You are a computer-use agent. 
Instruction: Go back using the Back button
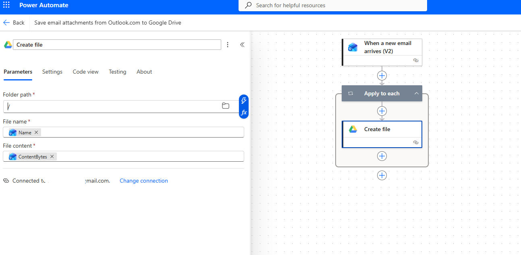pos(14,23)
